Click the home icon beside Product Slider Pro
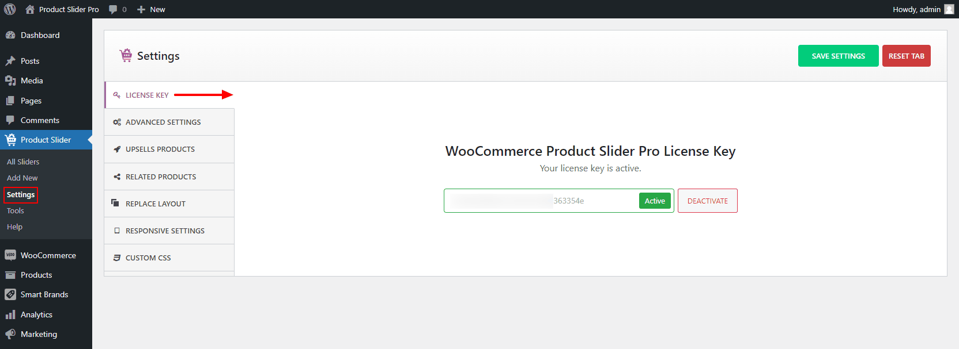 coord(30,9)
